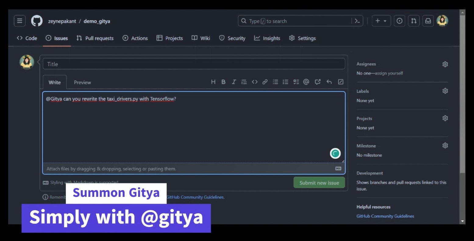The width and height of the screenshot is (474, 241).
Task: Insert a task list icon
Action: point(296,82)
